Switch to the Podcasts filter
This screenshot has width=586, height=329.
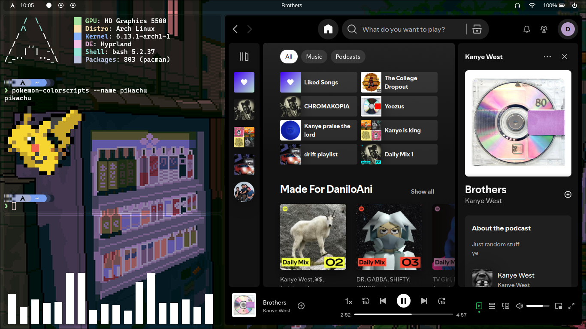point(347,57)
